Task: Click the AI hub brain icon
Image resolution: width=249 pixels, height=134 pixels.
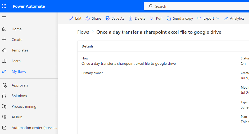Action: click(x=4, y=117)
